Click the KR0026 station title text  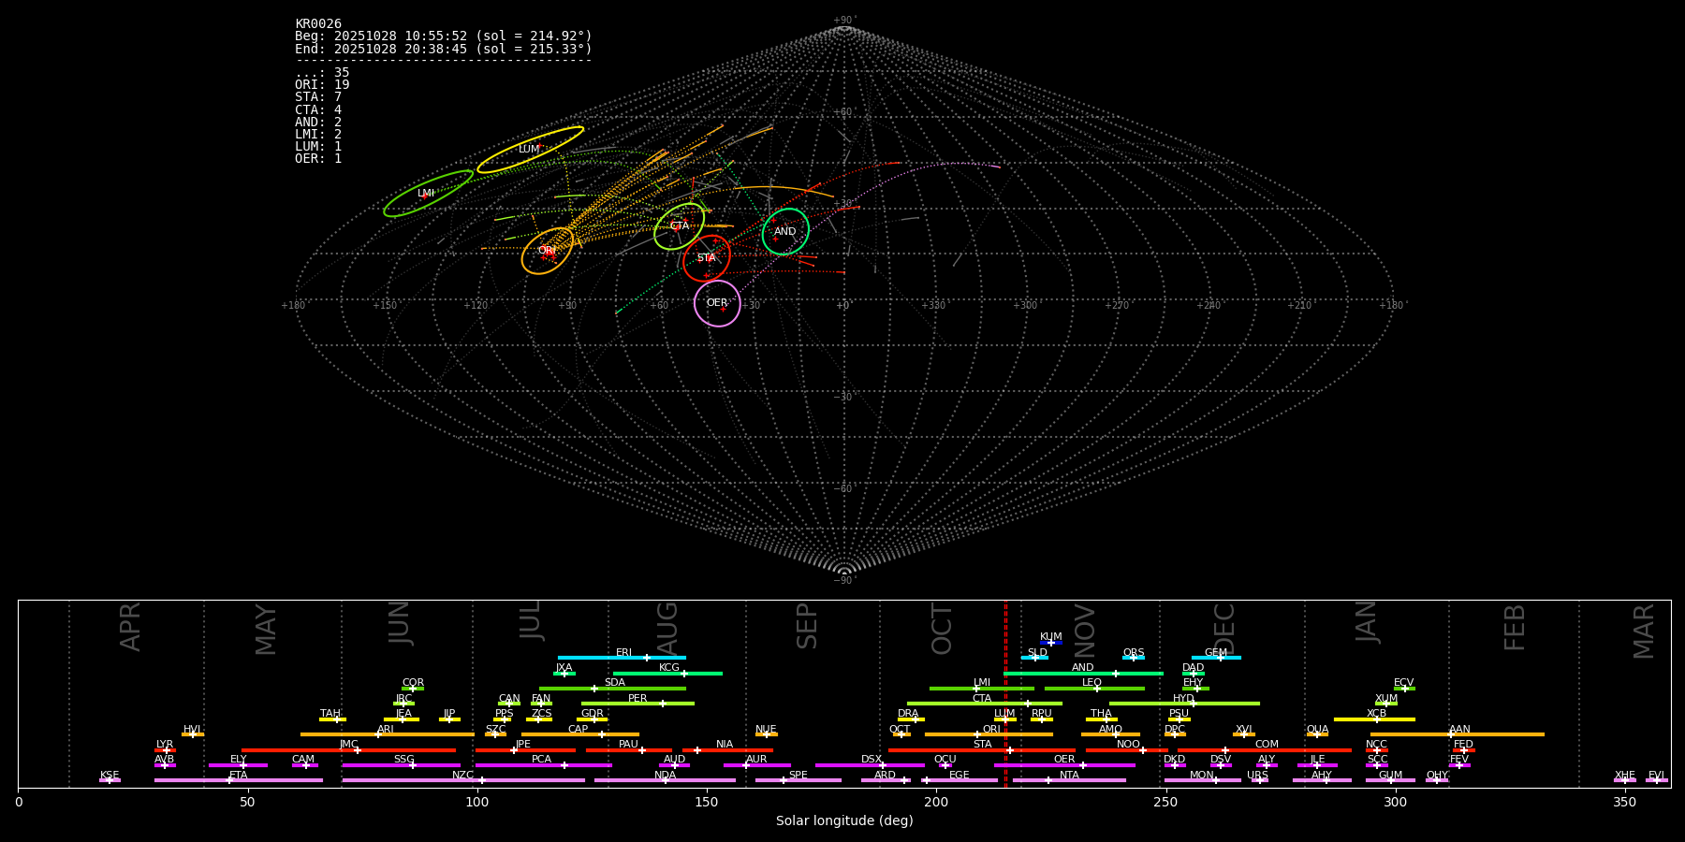tap(318, 24)
